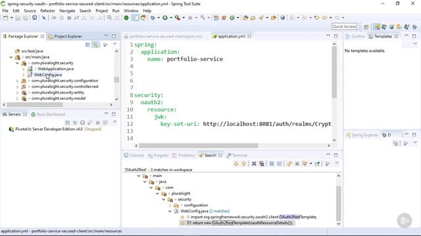Open the Navigate menu

pyautogui.click(x=67, y=10)
